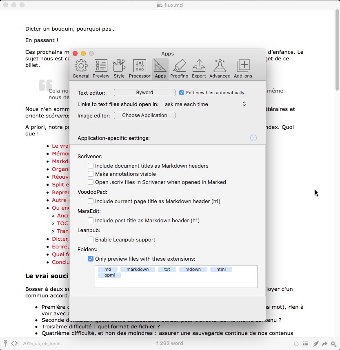340x350 pixels.
Task: Click the 2015_ub_e5_fonts style name
Action: pos(41,343)
